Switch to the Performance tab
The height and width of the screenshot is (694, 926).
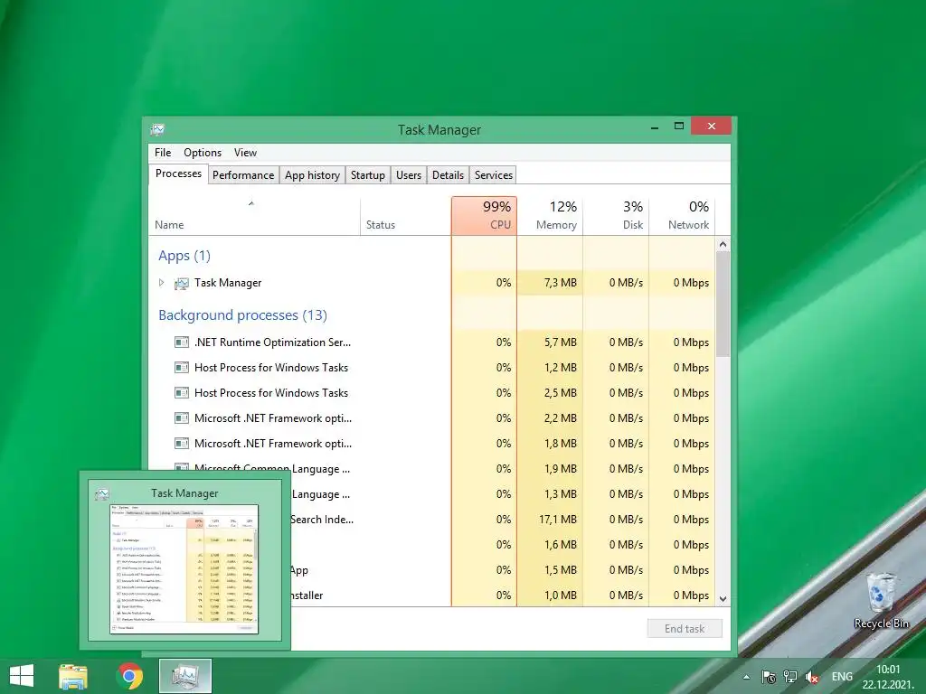coord(243,175)
